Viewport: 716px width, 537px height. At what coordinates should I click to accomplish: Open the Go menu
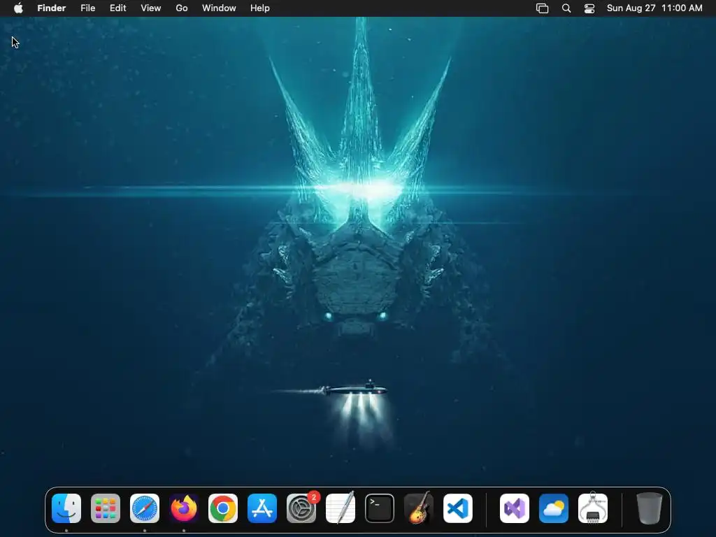point(182,8)
